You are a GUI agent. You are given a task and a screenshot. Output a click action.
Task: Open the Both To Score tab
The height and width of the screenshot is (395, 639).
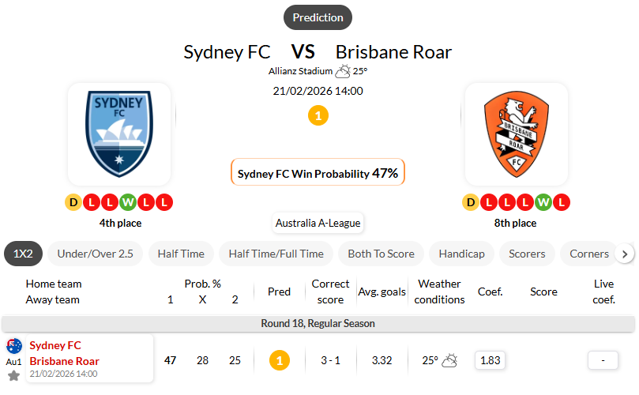381,254
